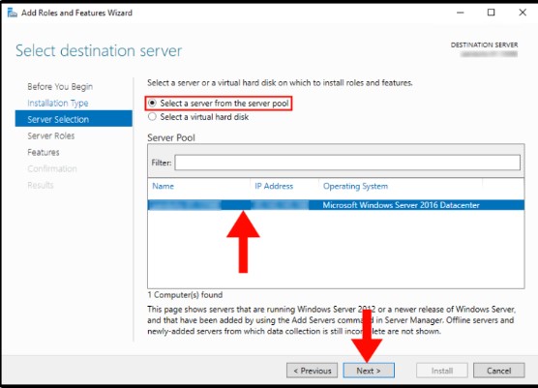Close the Add Roles and Features Wizard
Viewport: 538px width, 388px height.
pyautogui.click(x=523, y=13)
